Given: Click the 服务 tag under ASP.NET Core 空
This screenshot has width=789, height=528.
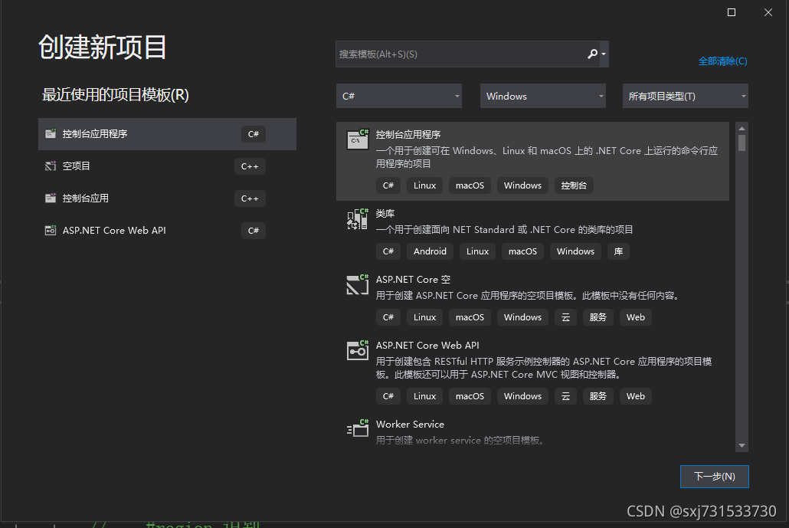Looking at the screenshot, I should coord(597,317).
